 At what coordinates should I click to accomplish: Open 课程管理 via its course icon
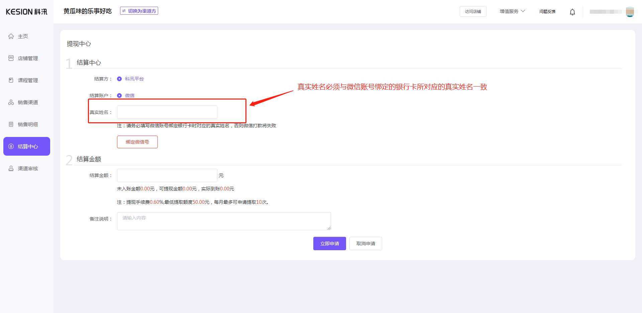coord(11,80)
